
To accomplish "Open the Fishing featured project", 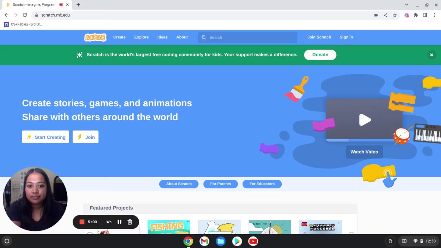I will click(x=169, y=227).
